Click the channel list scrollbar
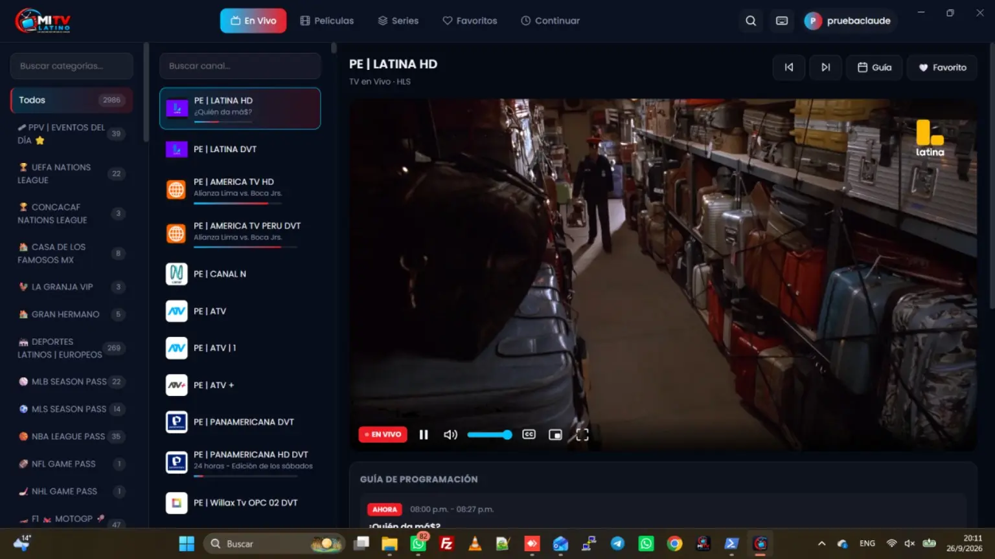 click(x=334, y=48)
